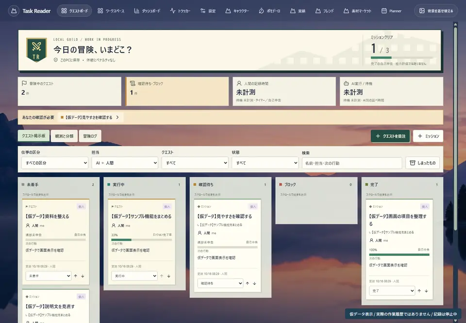Open 確認待ち status dropdown on 見やすさを確認する card
Screen dimensions: 466x323
click(220, 283)
